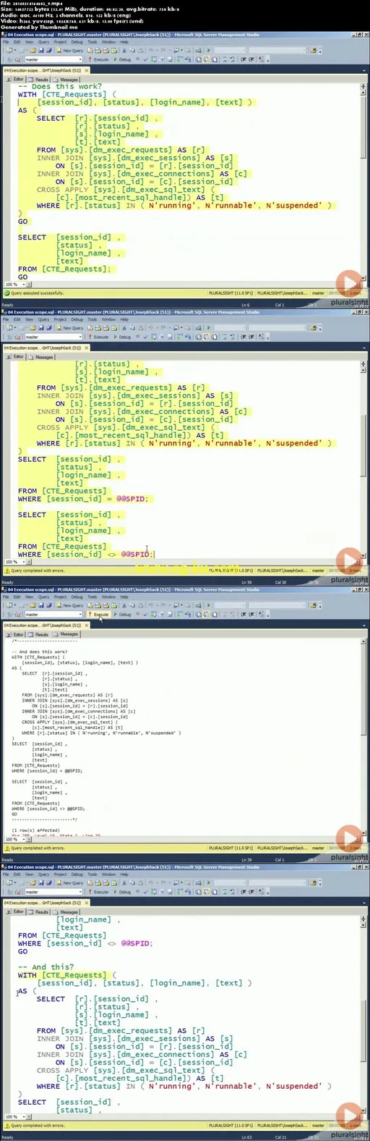
Task: Click the Execute button in the second frame
Action: click(x=99, y=337)
